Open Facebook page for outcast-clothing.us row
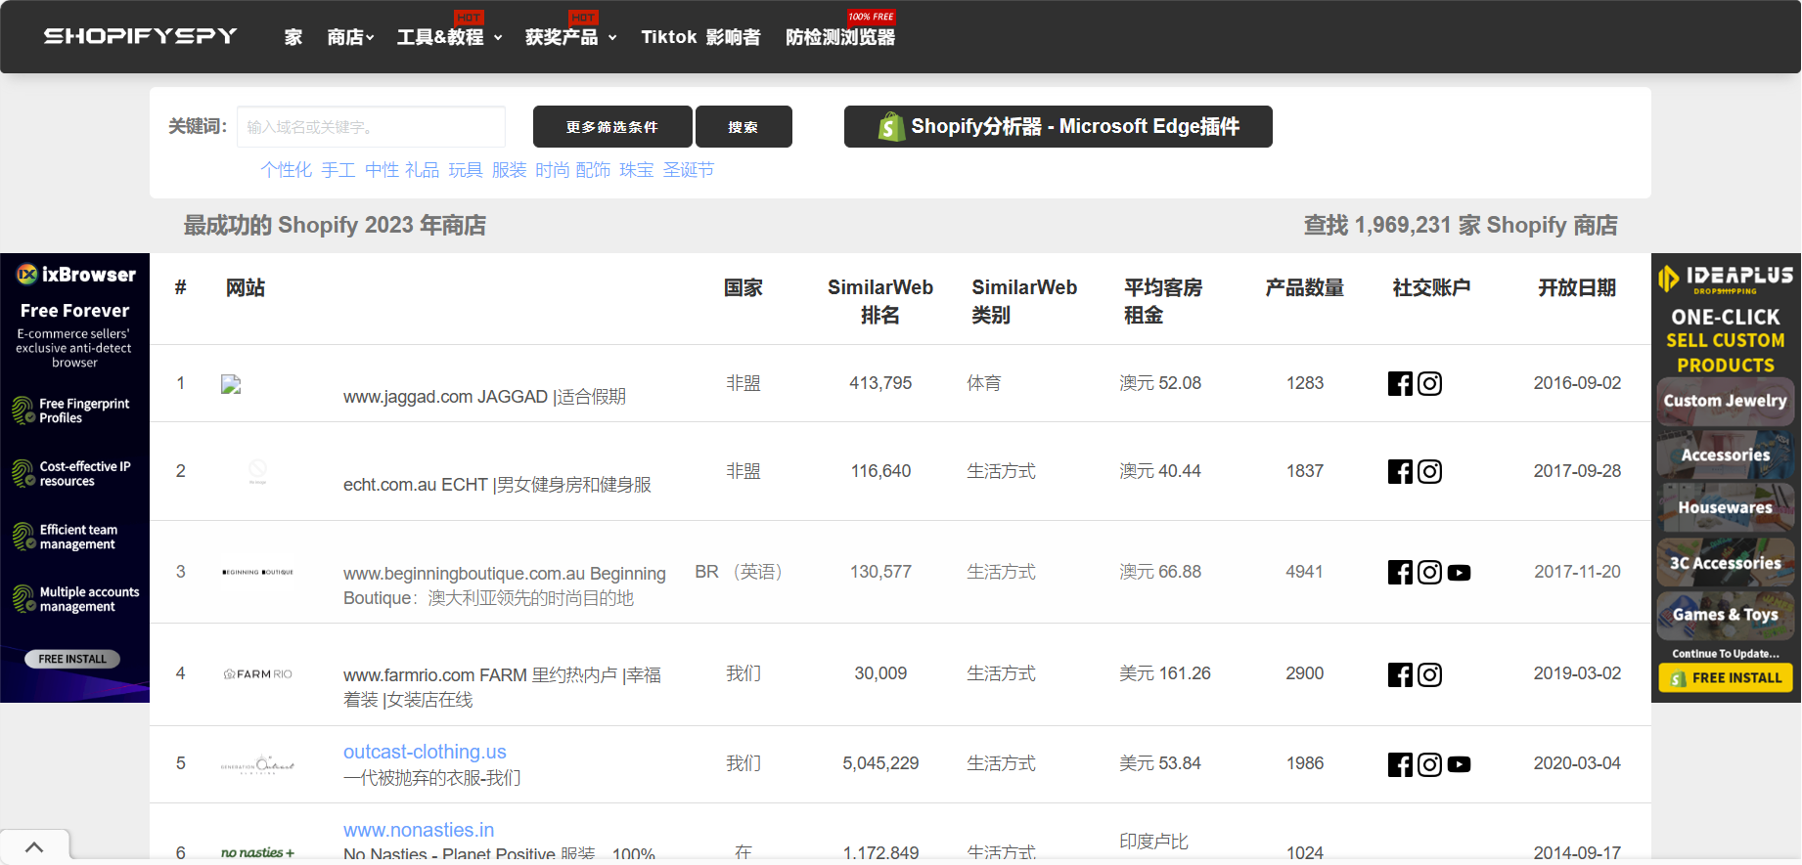The width and height of the screenshot is (1802, 865). pyautogui.click(x=1400, y=764)
